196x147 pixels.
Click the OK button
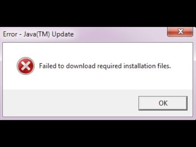163,103
